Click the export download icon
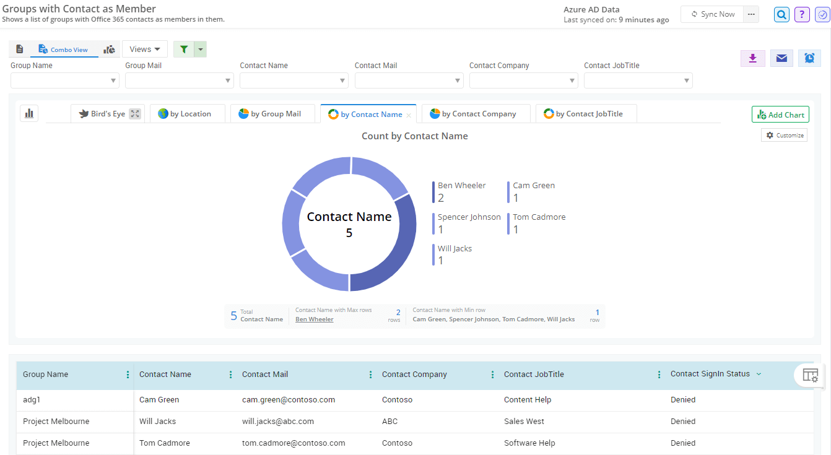 click(x=753, y=58)
